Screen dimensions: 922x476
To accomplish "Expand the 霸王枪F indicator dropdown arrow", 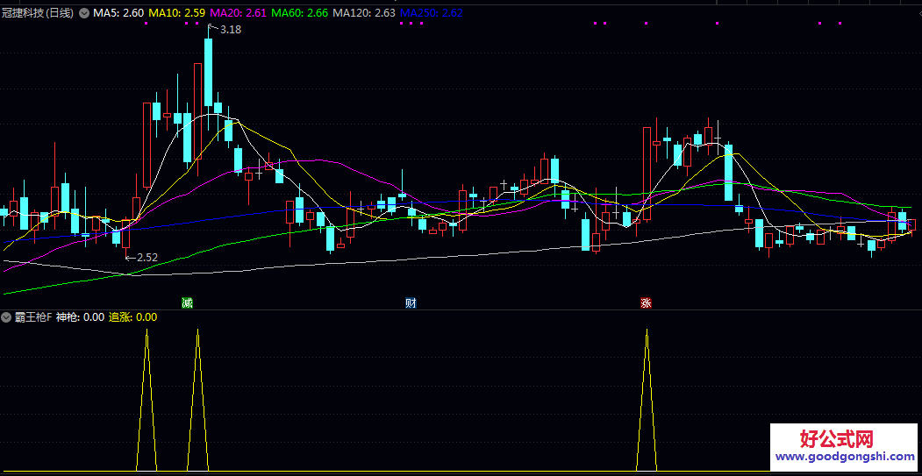I will pos(7,317).
